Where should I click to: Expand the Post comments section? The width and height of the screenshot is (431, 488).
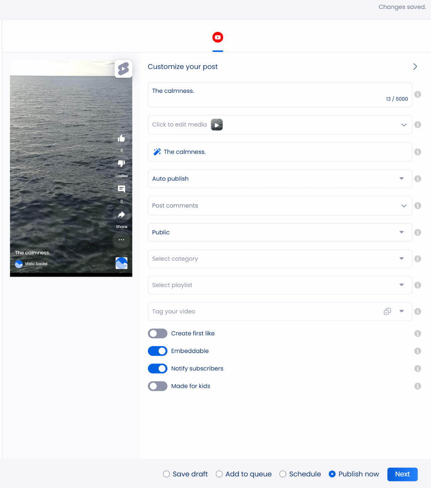(x=280, y=206)
